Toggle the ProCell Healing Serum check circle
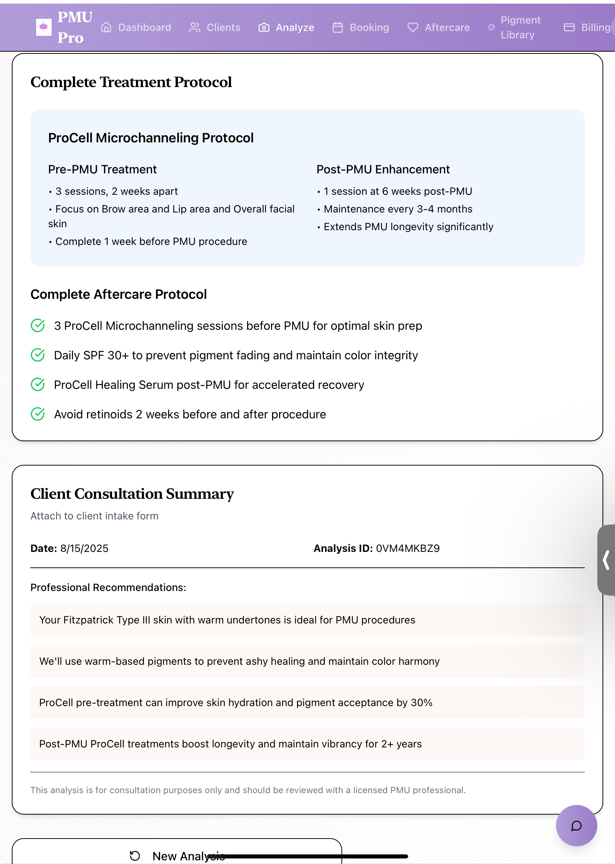The height and width of the screenshot is (864, 615). [37, 385]
